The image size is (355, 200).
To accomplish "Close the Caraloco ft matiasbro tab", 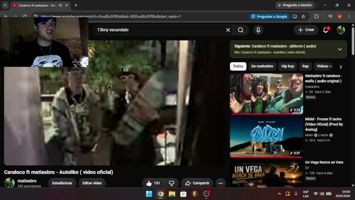I will point(67,5).
